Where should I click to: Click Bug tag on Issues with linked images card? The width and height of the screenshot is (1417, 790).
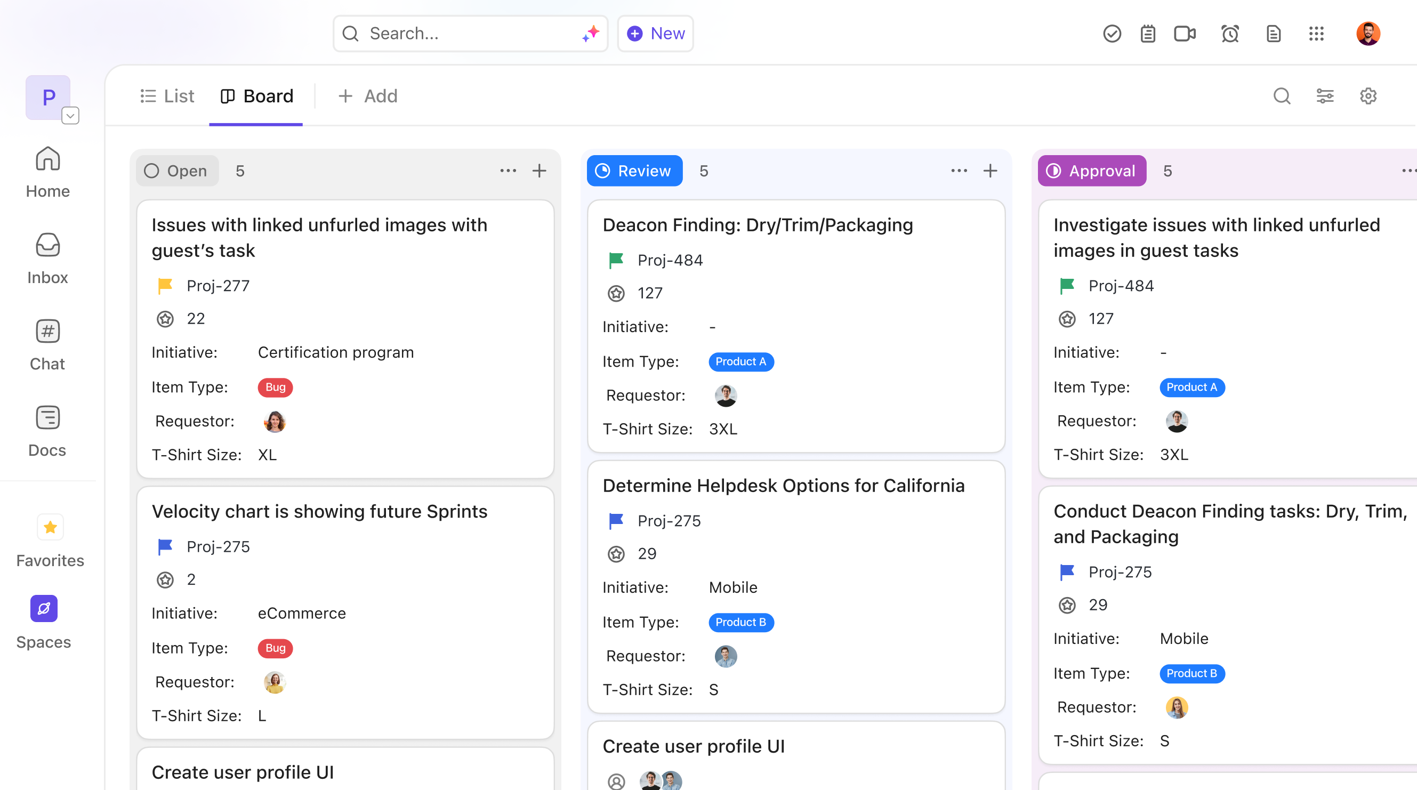tap(275, 387)
